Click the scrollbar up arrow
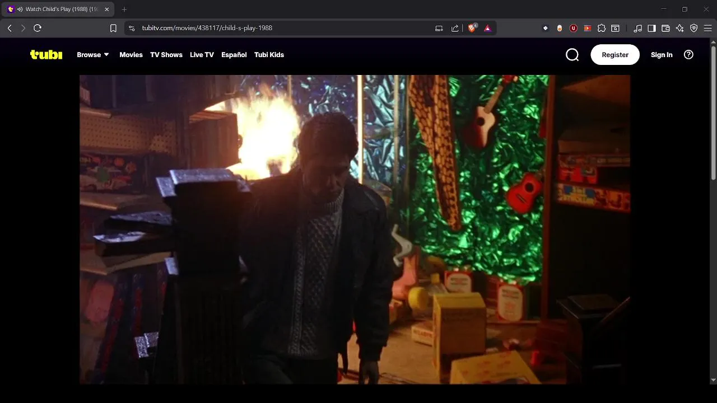Image resolution: width=717 pixels, height=403 pixels. click(x=713, y=42)
